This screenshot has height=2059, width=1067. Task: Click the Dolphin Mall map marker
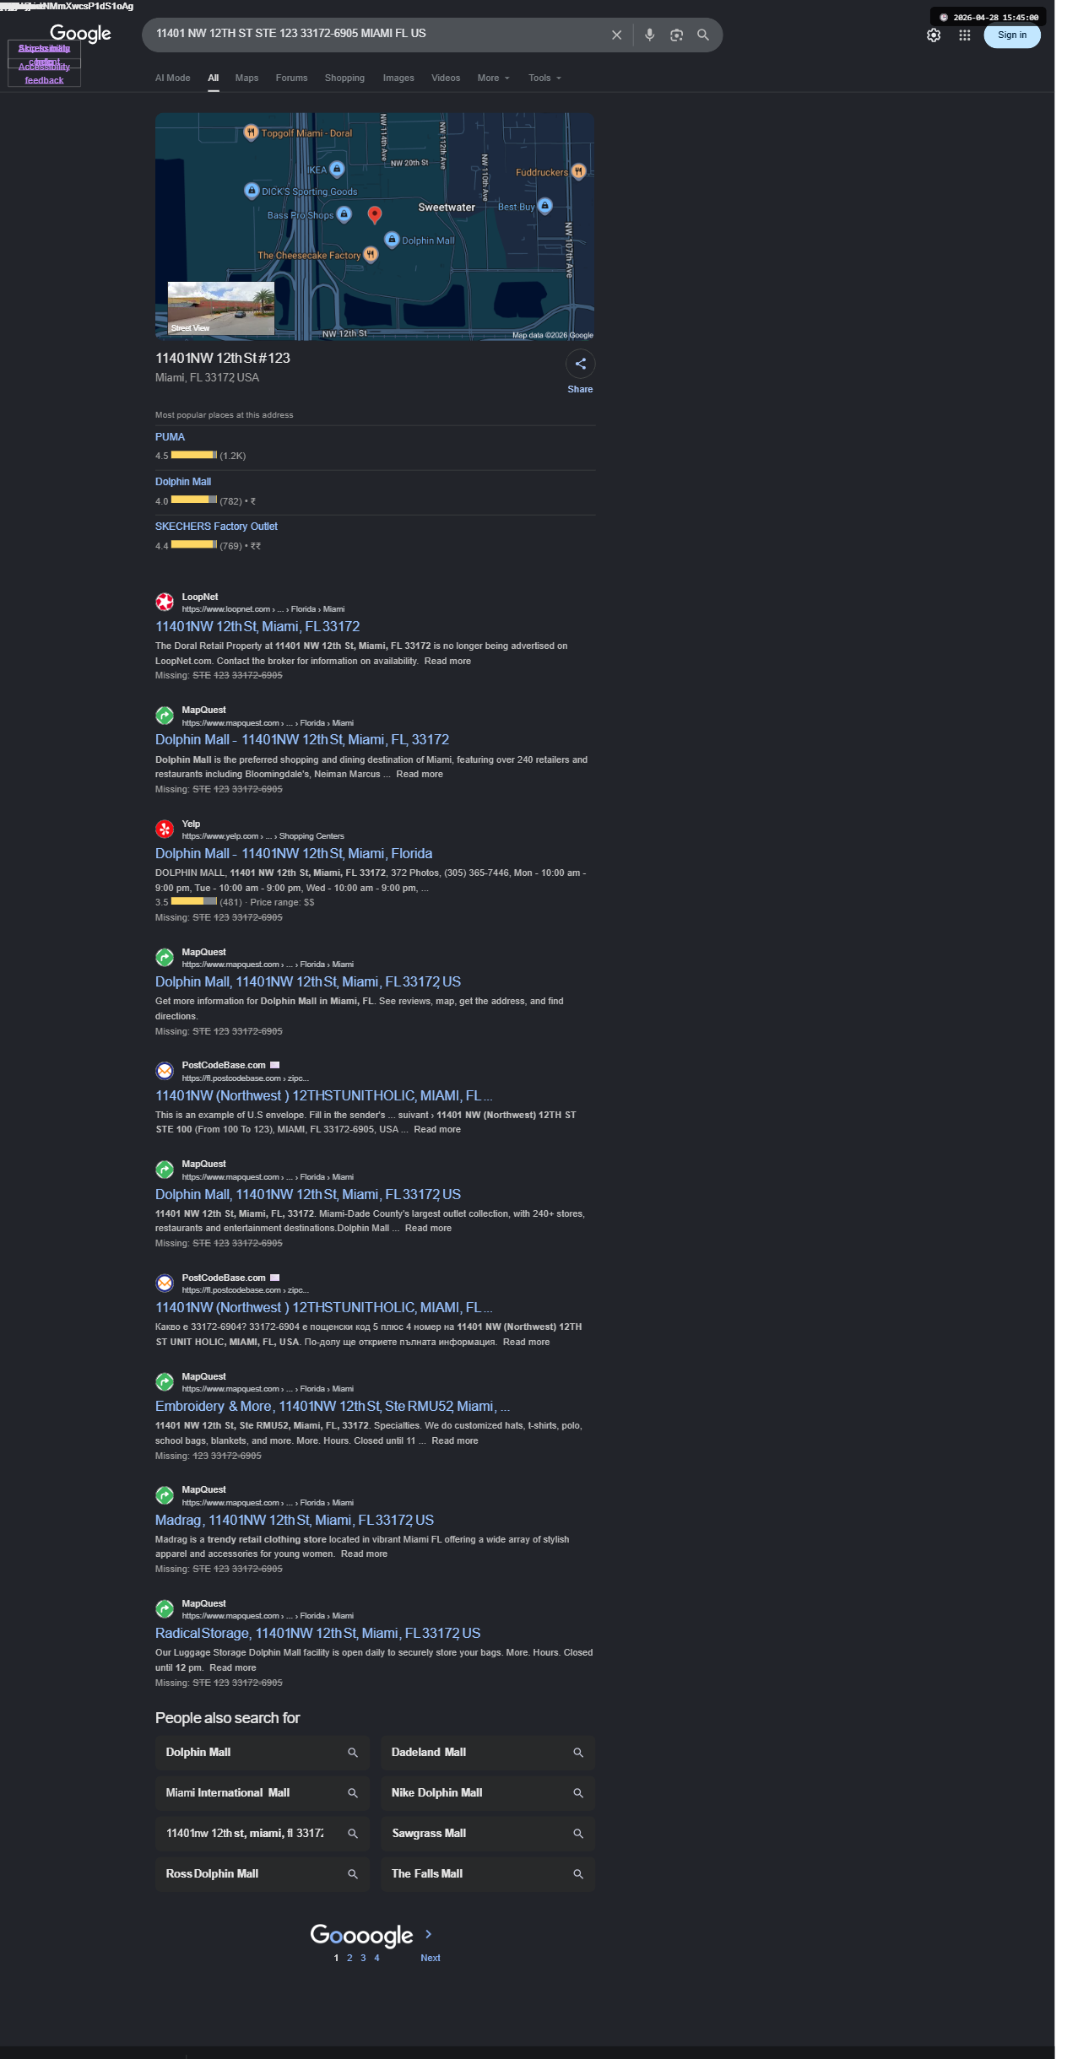pos(392,240)
